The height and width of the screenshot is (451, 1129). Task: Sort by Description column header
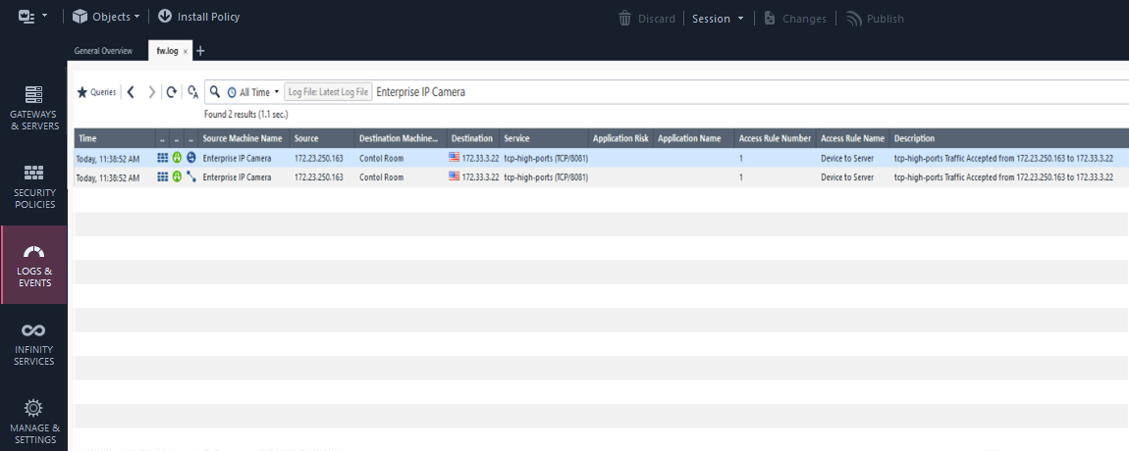coord(1009,138)
